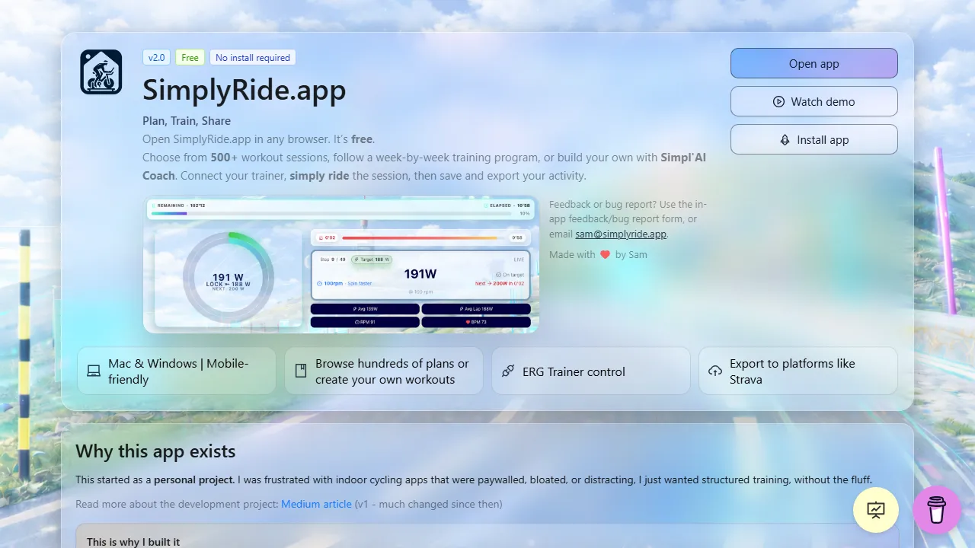Click the Watch demo button
975x548 pixels.
pos(814,101)
